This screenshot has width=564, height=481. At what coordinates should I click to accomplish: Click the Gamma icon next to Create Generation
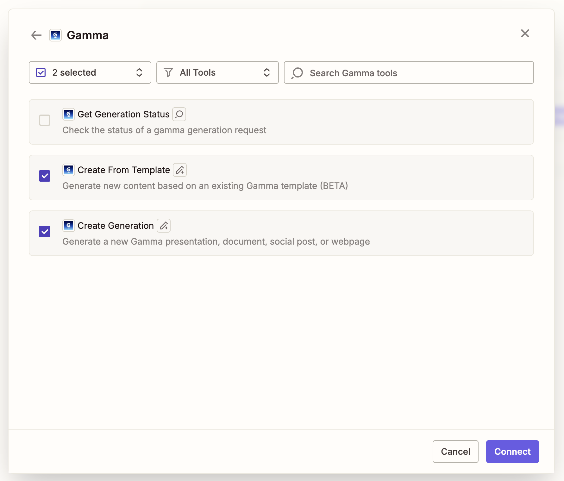tap(68, 226)
